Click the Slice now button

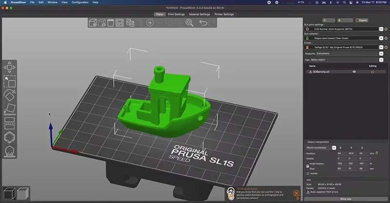point(346,199)
